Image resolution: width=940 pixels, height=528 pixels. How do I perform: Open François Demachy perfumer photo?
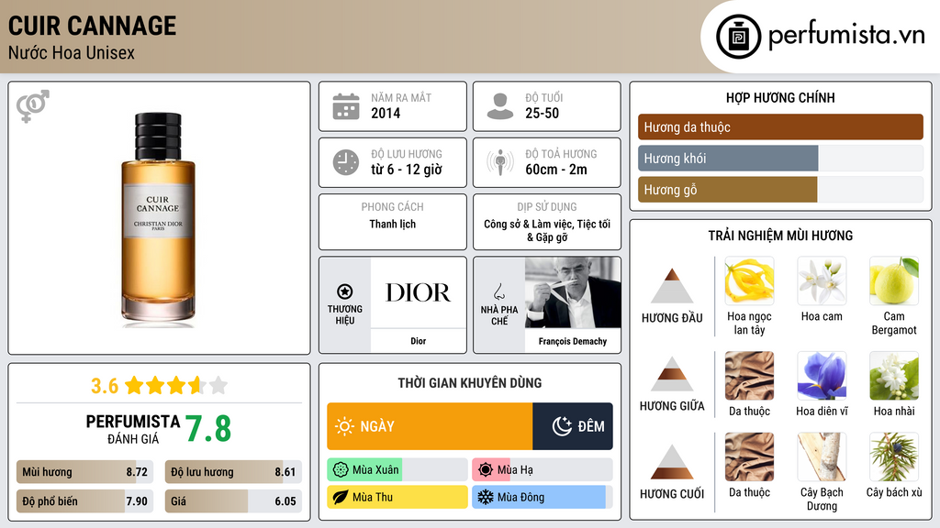pyautogui.click(x=572, y=293)
